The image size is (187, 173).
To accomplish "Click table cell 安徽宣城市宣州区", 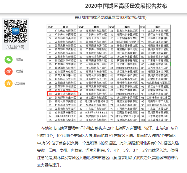I will coord(158,90).
